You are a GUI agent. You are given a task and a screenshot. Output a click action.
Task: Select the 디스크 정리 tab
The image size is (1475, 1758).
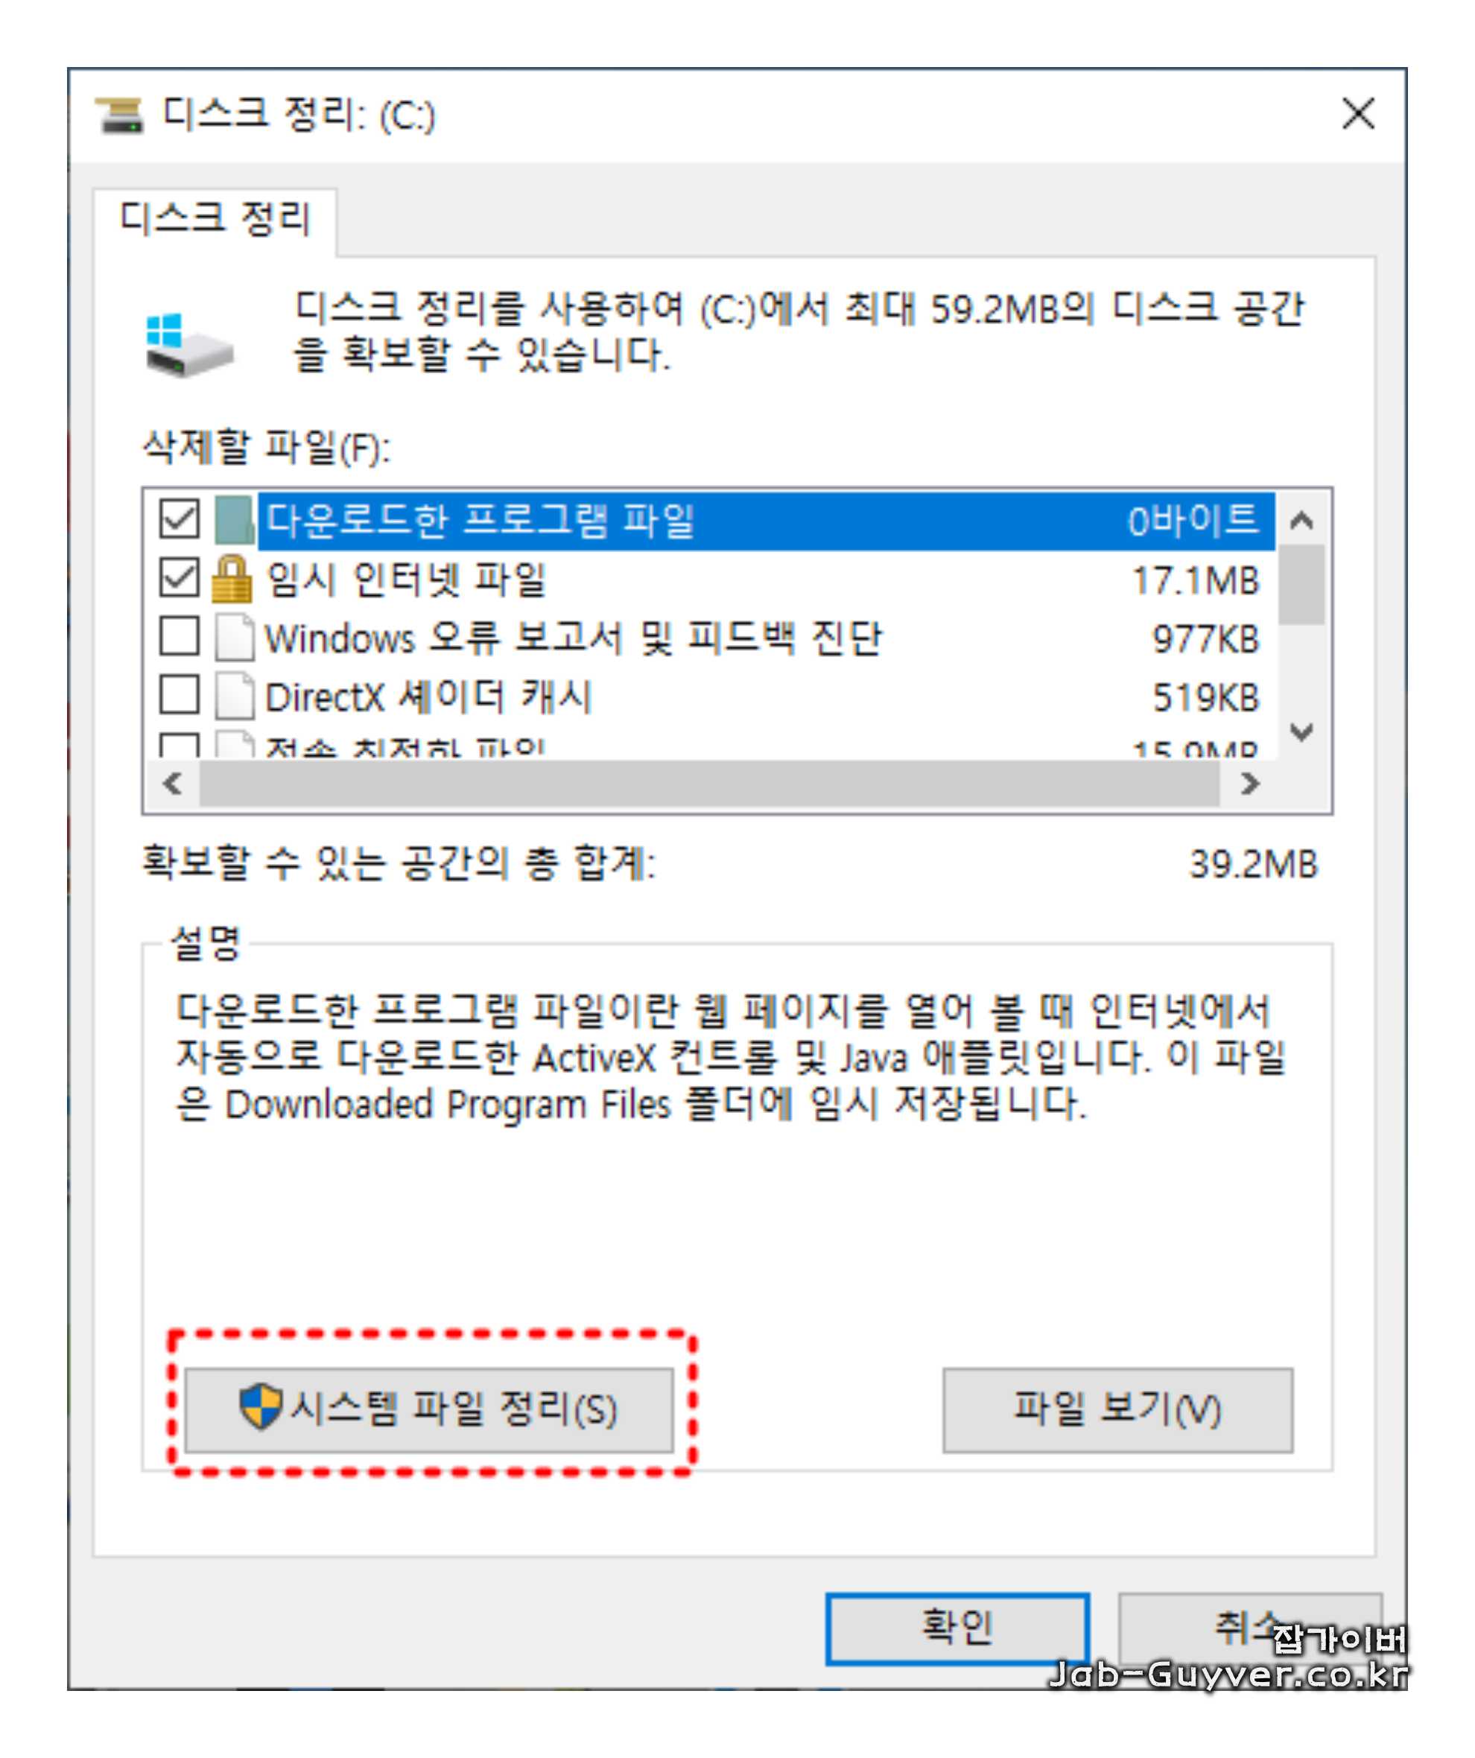pyautogui.click(x=215, y=219)
